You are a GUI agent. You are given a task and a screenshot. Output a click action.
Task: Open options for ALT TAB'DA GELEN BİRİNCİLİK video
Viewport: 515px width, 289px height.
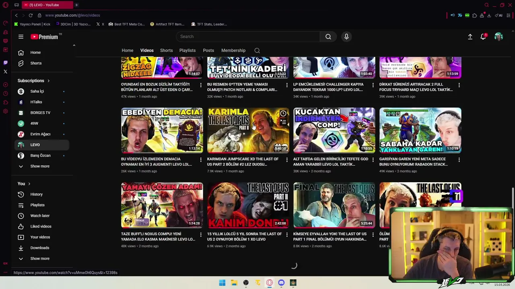(373, 160)
